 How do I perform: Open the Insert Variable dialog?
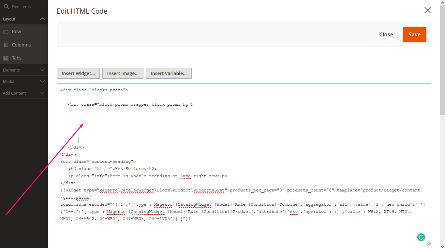click(169, 73)
